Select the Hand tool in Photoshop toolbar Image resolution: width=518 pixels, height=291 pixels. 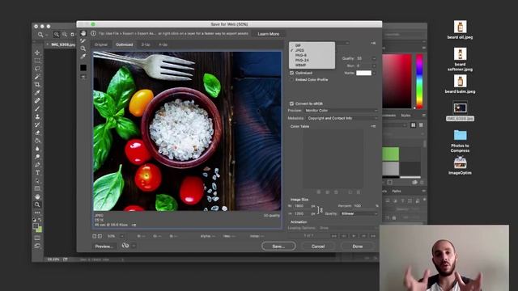37,196
